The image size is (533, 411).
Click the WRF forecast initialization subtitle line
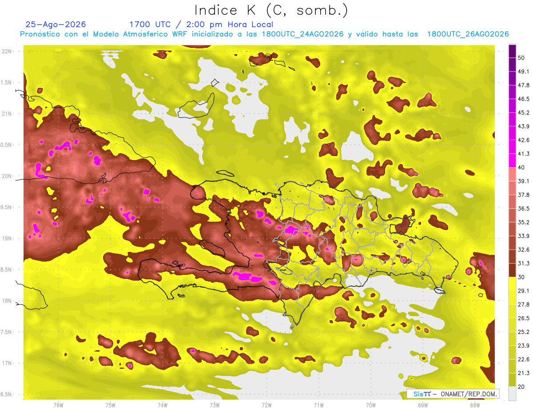coord(264,34)
